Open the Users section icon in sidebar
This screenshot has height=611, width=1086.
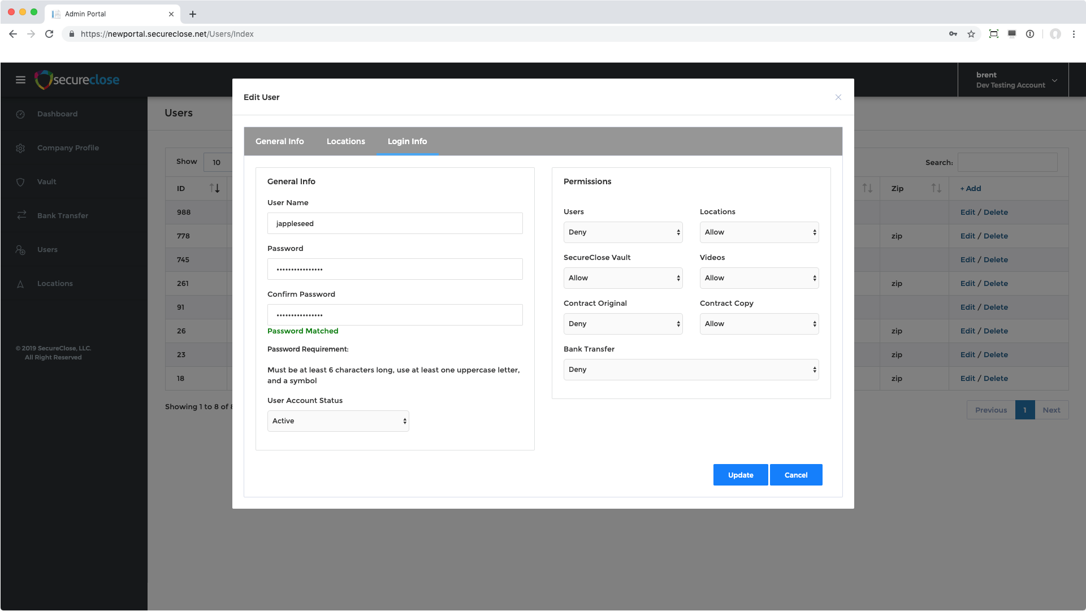point(20,249)
